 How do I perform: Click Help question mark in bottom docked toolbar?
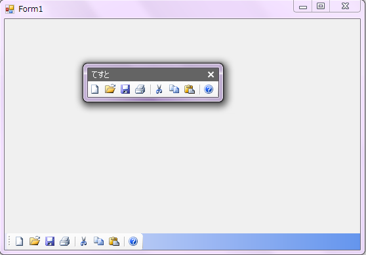(133, 241)
